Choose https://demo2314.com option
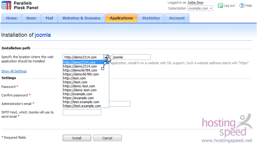 click(86, 66)
